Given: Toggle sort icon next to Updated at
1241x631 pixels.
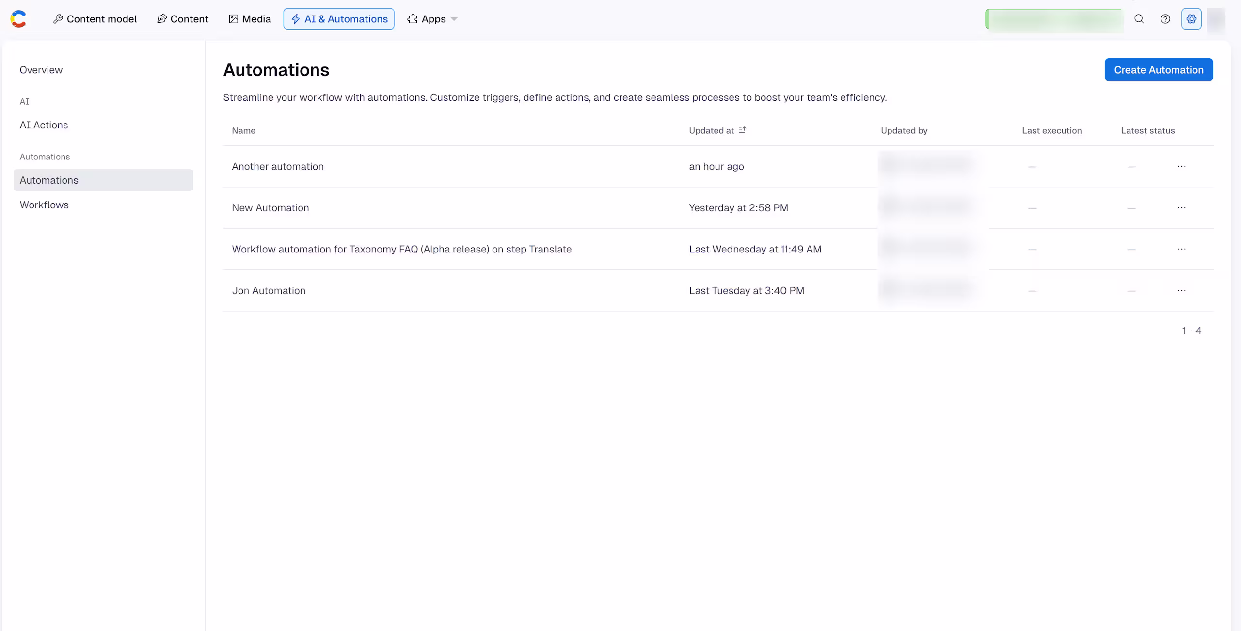Looking at the screenshot, I should 742,130.
